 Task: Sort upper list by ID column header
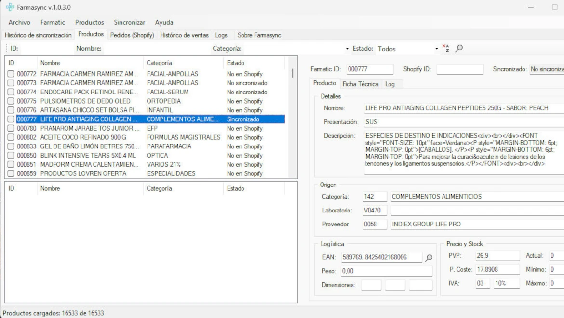coord(21,63)
